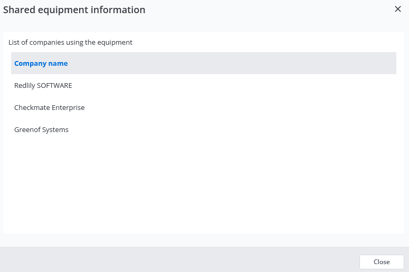Click the word Shared in dialog title
The width and height of the screenshot is (409, 272).
[x=20, y=10]
